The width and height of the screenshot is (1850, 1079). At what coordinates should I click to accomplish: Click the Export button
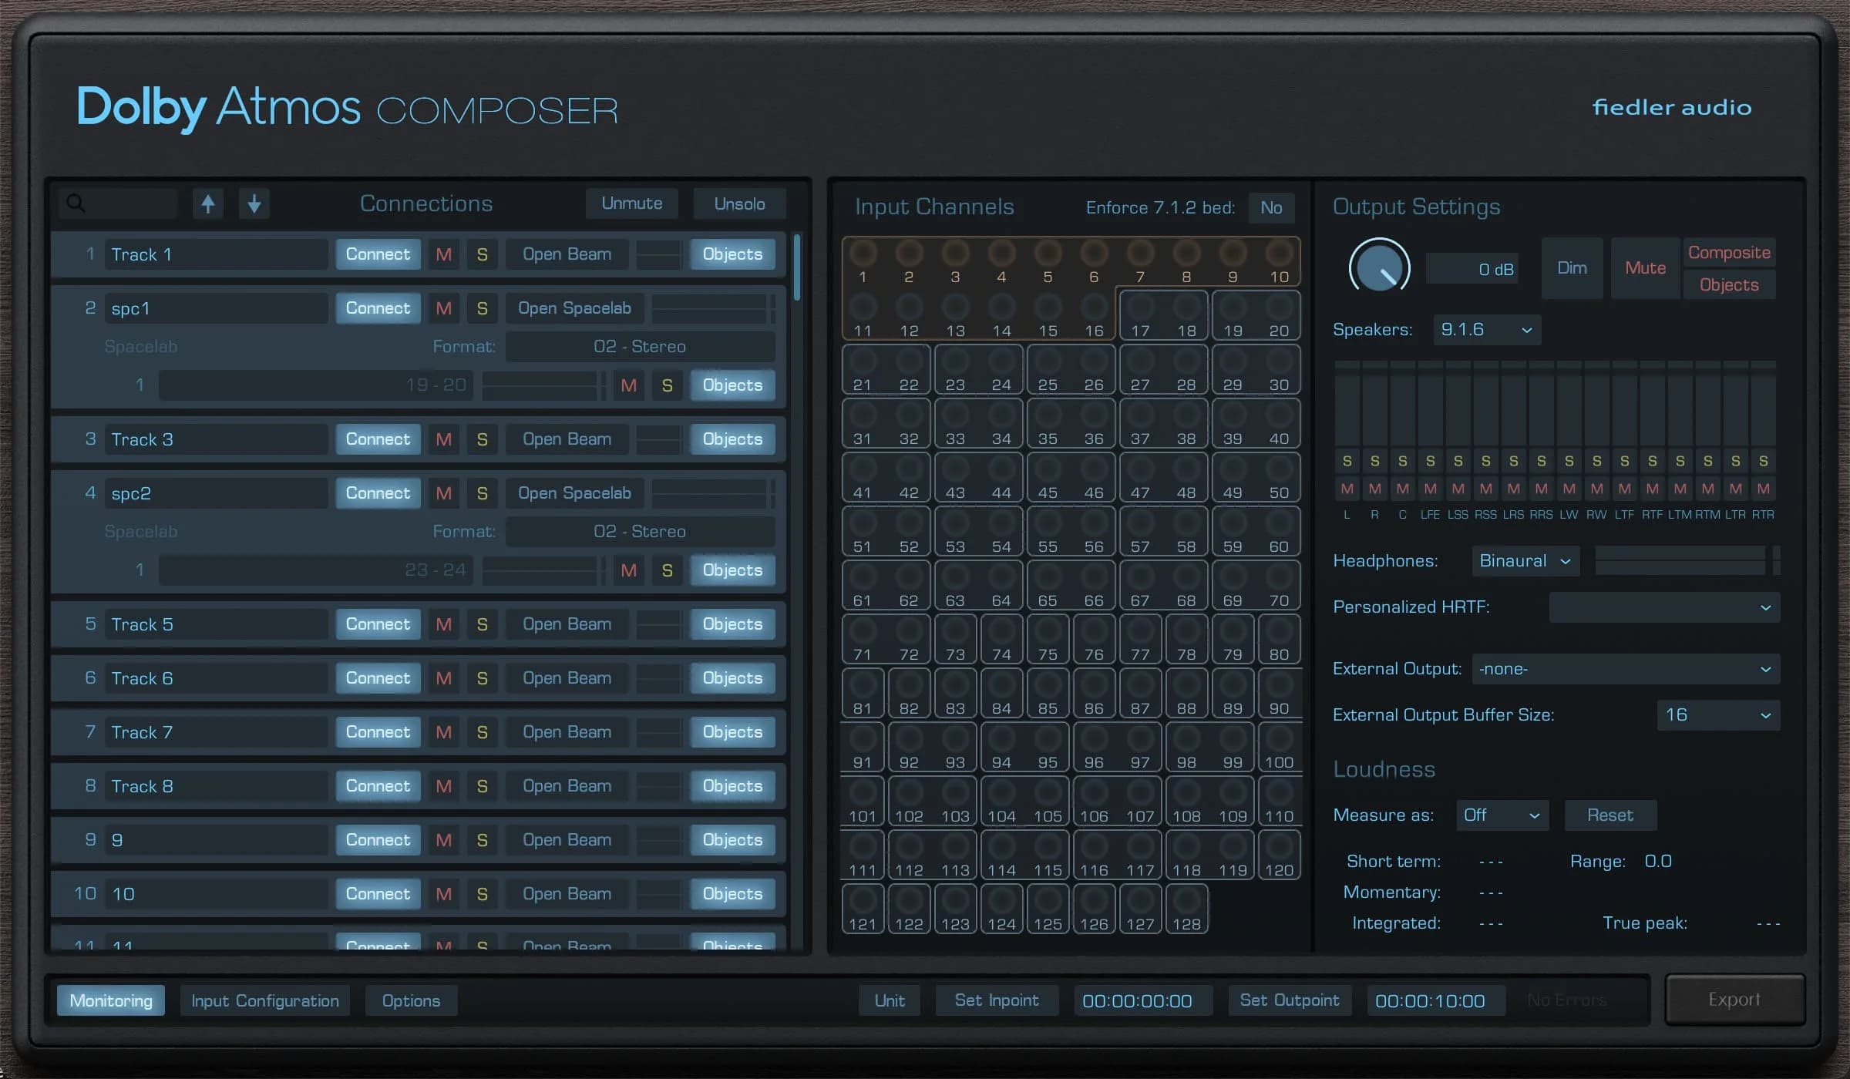click(1733, 999)
